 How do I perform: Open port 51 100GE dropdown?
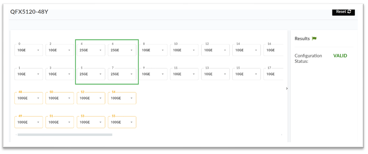coord(60,122)
